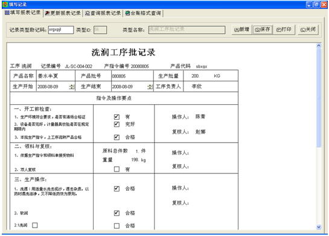
Task: Click the 类型名称 field
Action: coord(187,30)
